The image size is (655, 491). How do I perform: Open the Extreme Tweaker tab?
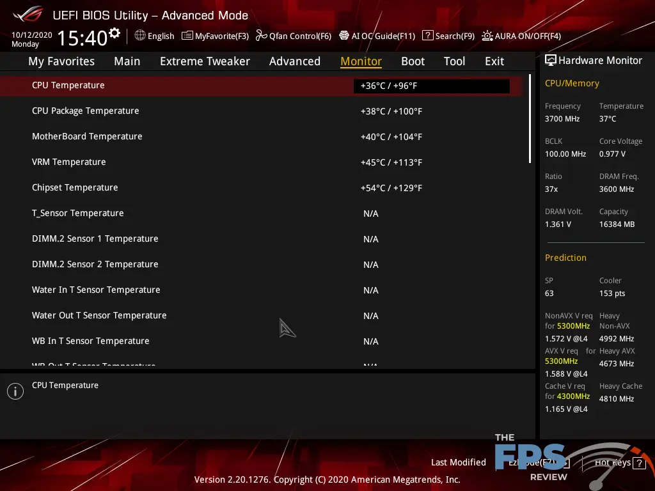click(x=205, y=61)
